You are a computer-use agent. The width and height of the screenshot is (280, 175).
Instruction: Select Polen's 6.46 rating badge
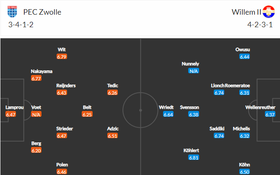tap(62, 172)
